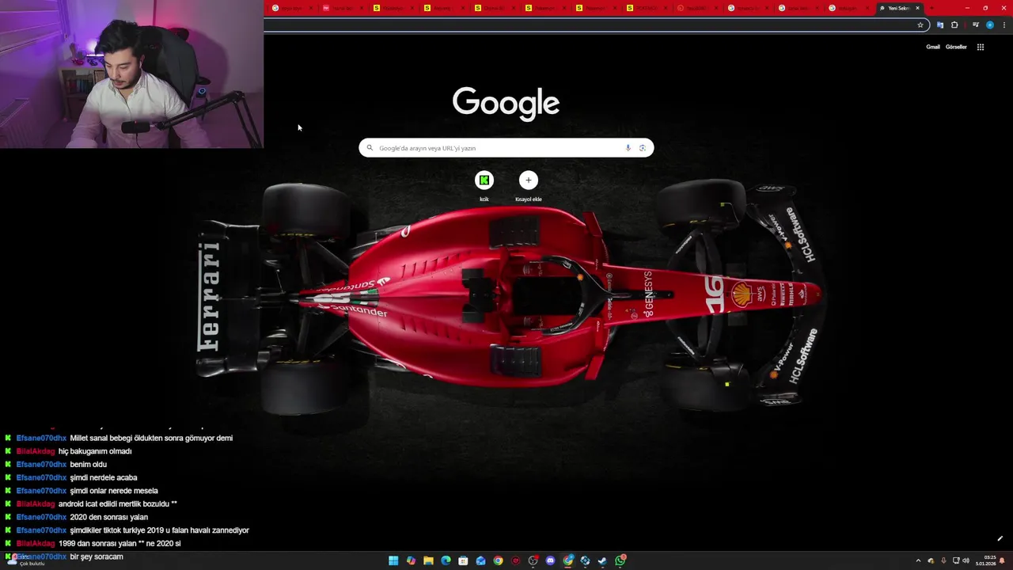Open the Google apps grid
Screen dimensions: 1013x570
point(980,47)
